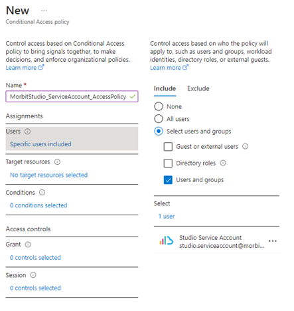Image resolution: width=294 pixels, height=311 pixels.
Task: Click the Directory roles info icon
Action: coord(223,163)
